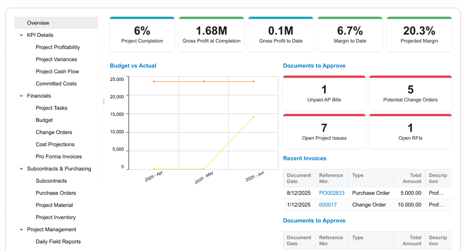Image resolution: width=465 pixels, height=251 pixels.
Task: Open the Potential Change Orders tile
Action: tap(410, 93)
